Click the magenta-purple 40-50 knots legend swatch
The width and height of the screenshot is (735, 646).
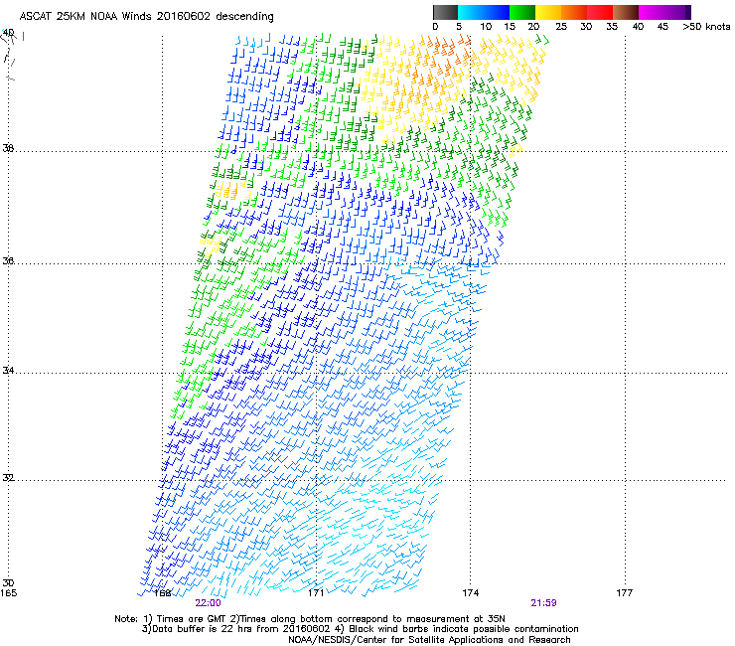664,12
